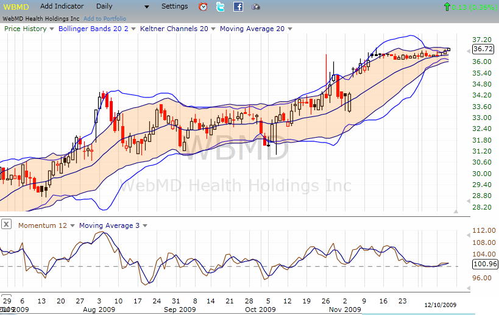Click the camera snapshot icon
Screen dimensions: 499x315
(x=256, y=7)
